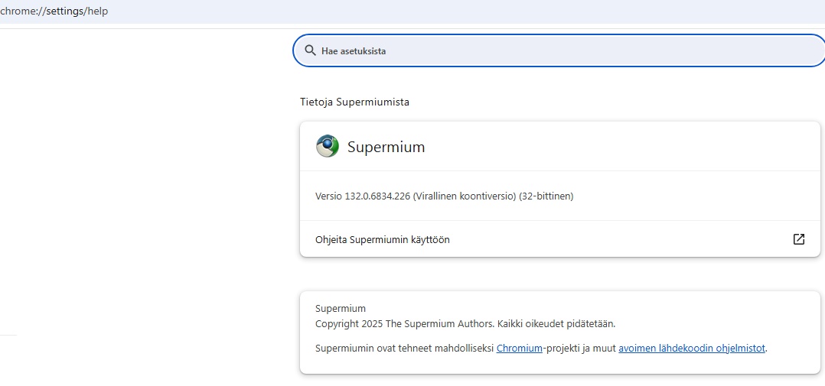Click the "Supermiumin ovat tehneet mahdolliseksi" text
Viewport: 825px width, 386px height.
(405, 349)
